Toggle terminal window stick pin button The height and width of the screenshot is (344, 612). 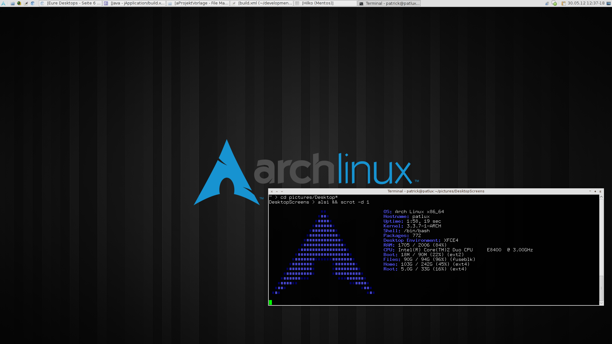click(x=595, y=191)
